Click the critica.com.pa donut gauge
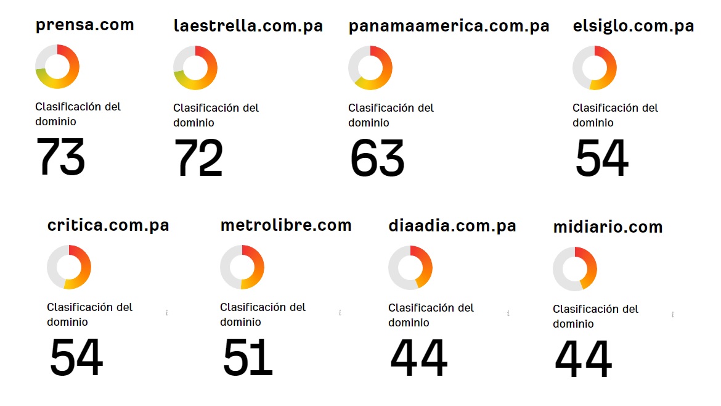The height and width of the screenshot is (406, 721). pyautogui.click(x=69, y=267)
